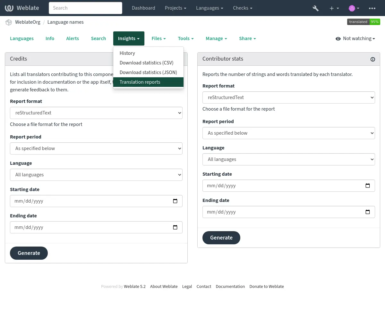Open the wrench management icon
The image size is (385, 311).
(316, 8)
